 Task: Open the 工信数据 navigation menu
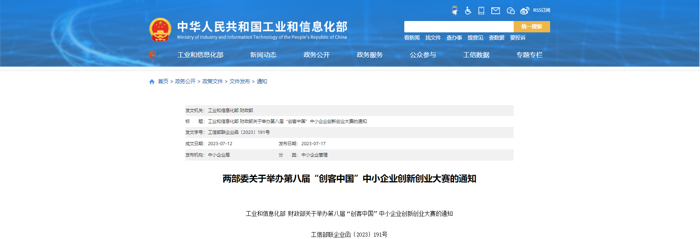click(476, 55)
